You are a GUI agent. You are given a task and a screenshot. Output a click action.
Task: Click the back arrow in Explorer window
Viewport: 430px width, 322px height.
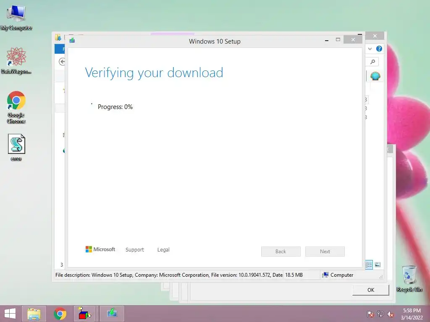(x=62, y=62)
